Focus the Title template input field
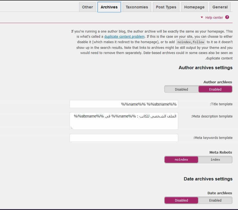Screen dimensions: 238x210 124,104
